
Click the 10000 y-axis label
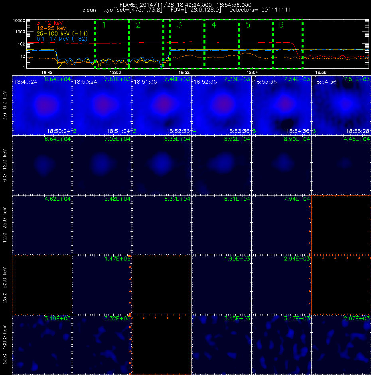point(19,21)
